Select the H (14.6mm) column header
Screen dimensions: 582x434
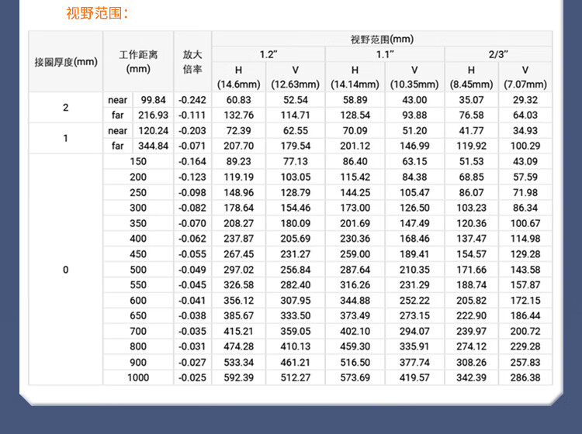click(x=239, y=77)
